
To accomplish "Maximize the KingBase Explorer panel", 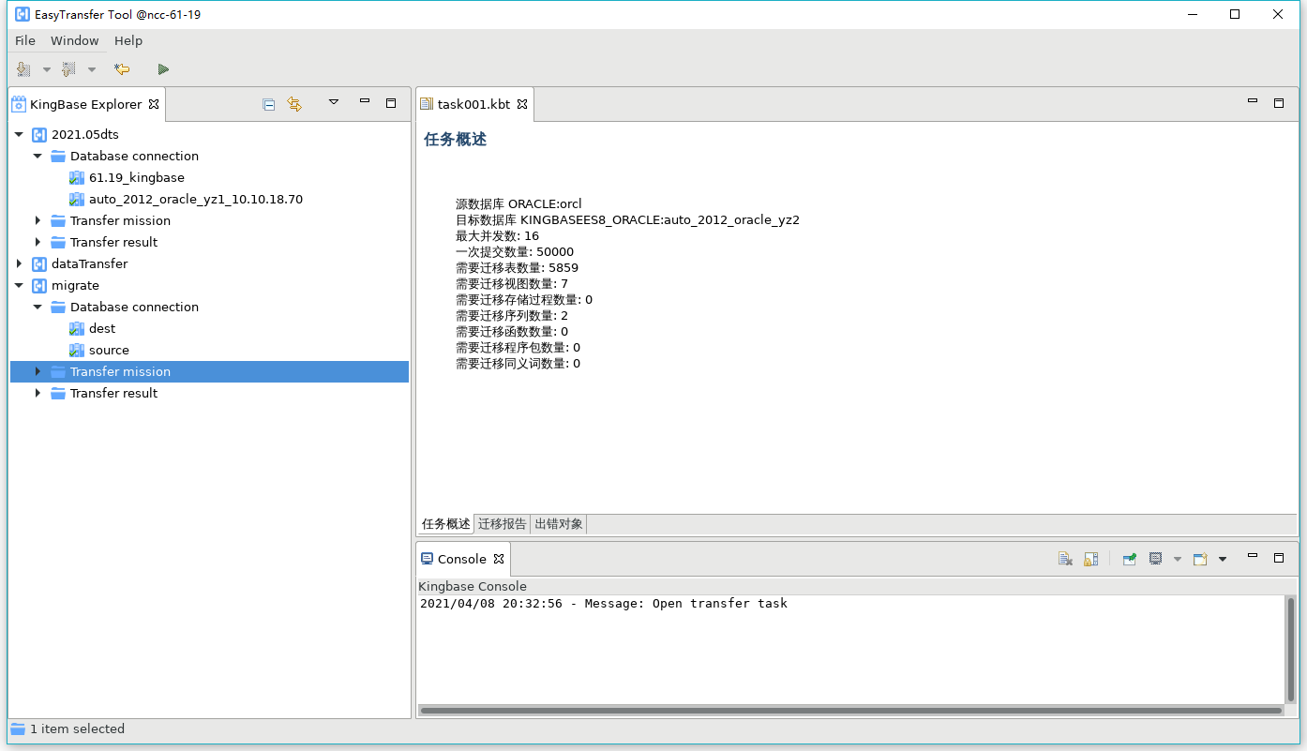I will (x=391, y=103).
